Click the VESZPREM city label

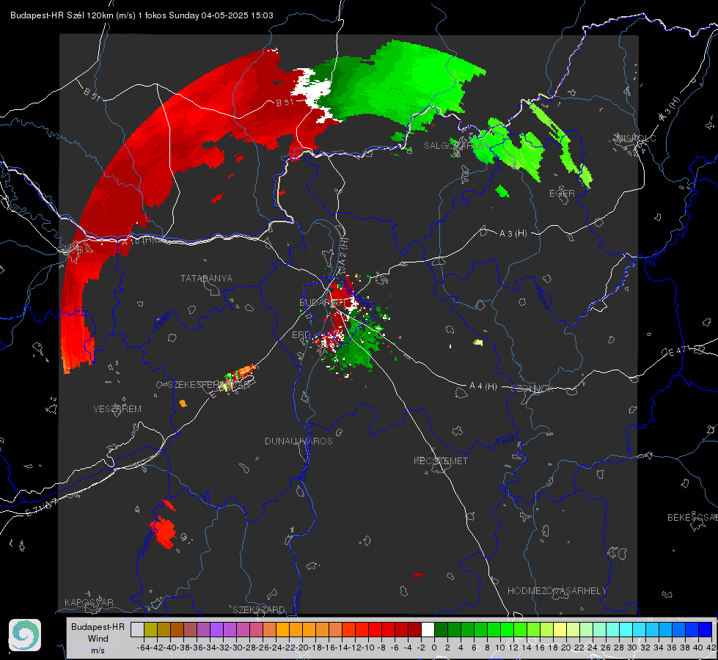pyautogui.click(x=117, y=409)
